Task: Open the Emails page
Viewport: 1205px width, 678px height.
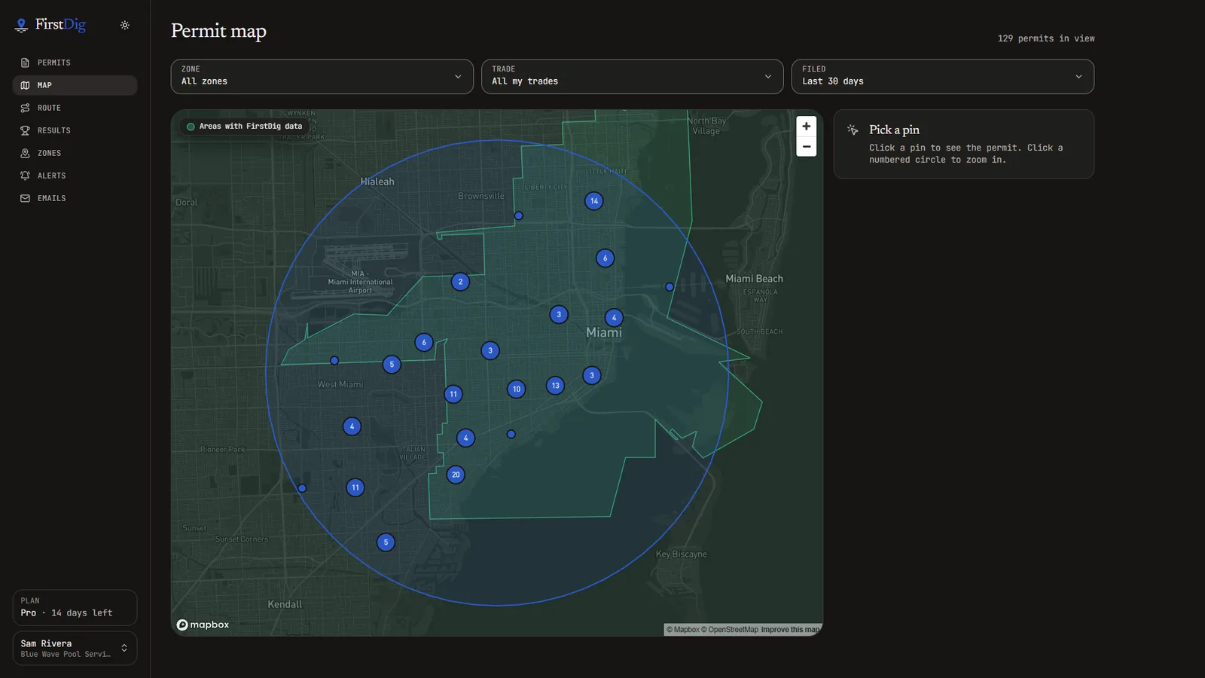Action: click(x=75, y=198)
